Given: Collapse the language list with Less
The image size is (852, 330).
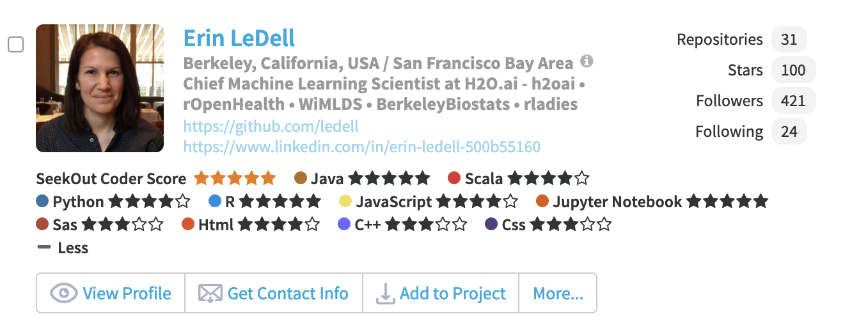Looking at the screenshot, I should pos(63,248).
